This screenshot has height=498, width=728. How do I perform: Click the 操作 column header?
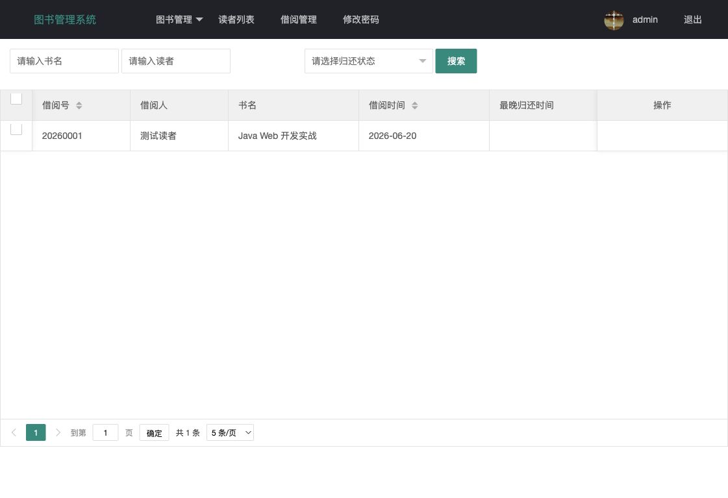coord(662,105)
